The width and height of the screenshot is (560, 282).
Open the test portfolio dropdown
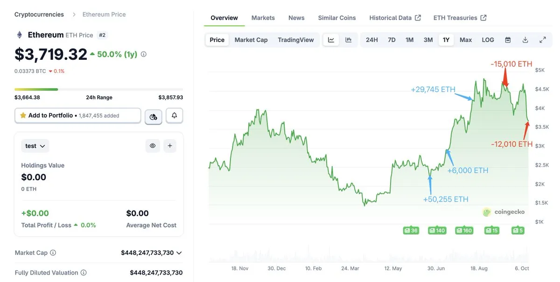pos(35,146)
